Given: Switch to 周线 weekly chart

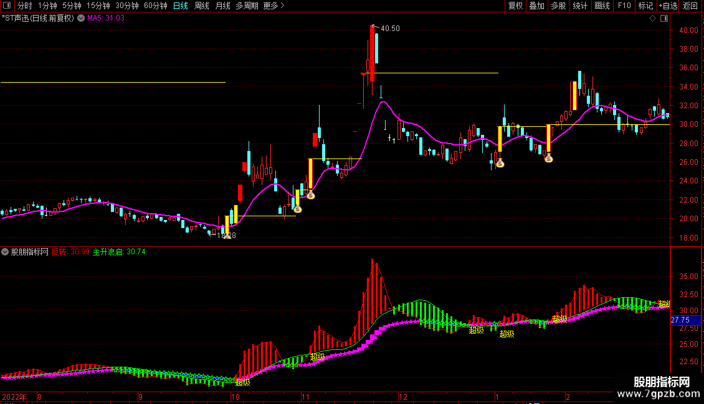Looking at the screenshot, I should [x=202, y=6].
